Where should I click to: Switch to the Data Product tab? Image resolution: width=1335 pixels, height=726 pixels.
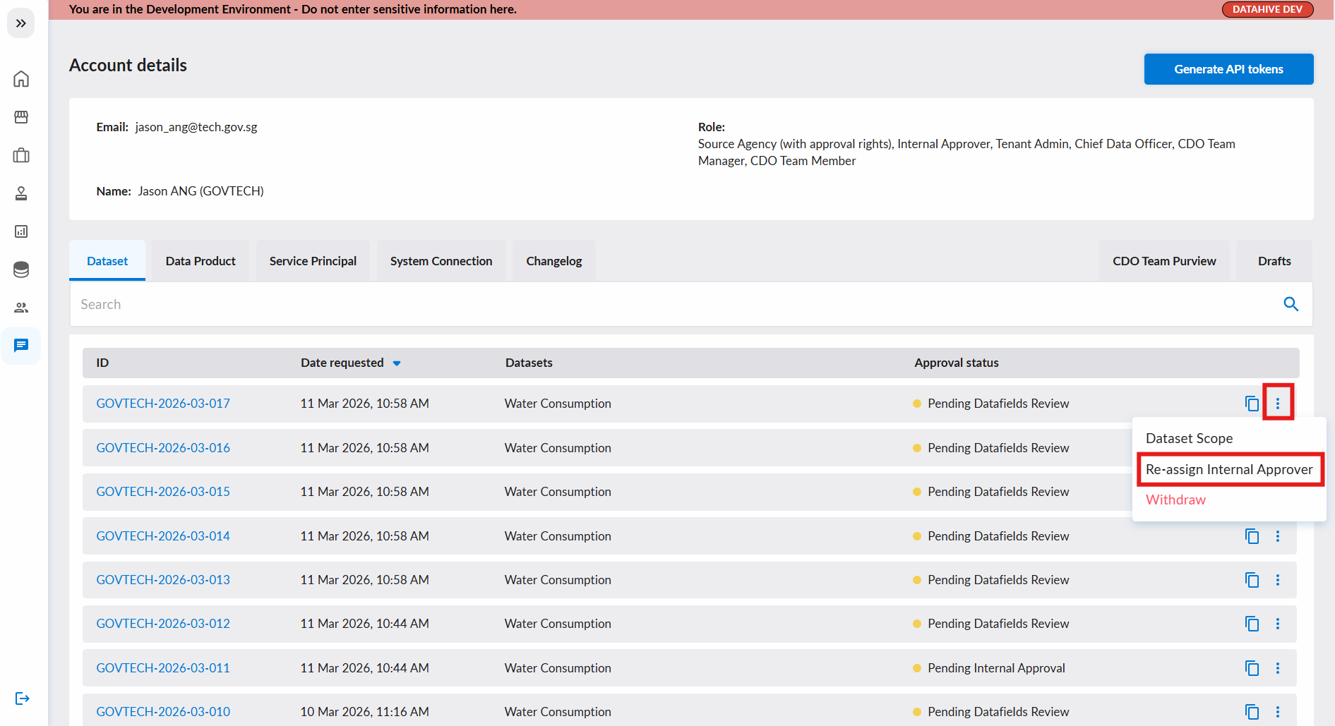click(200, 261)
